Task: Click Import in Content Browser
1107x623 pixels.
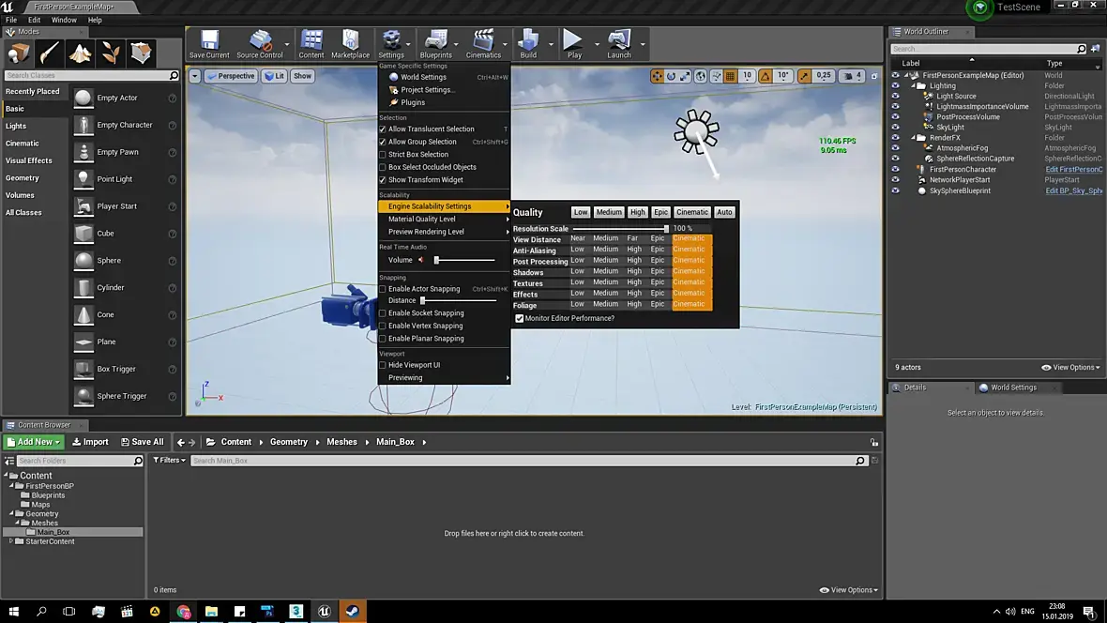Action: pos(90,442)
